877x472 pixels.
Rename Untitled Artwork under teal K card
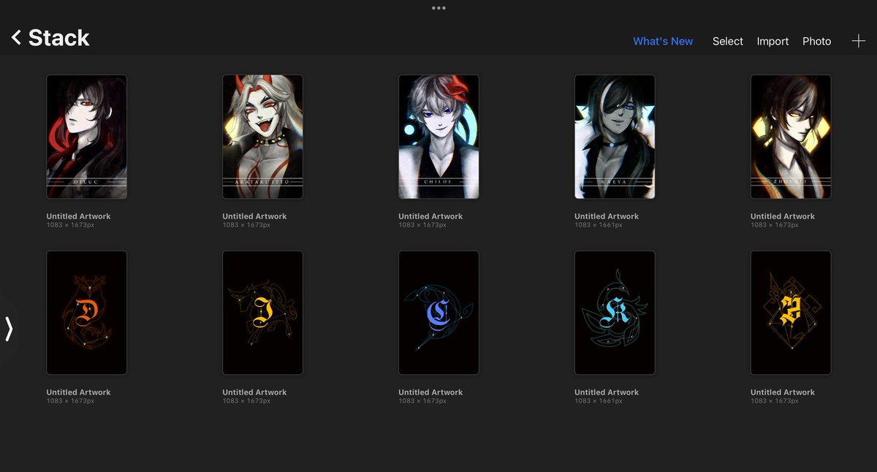coord(607,392)
